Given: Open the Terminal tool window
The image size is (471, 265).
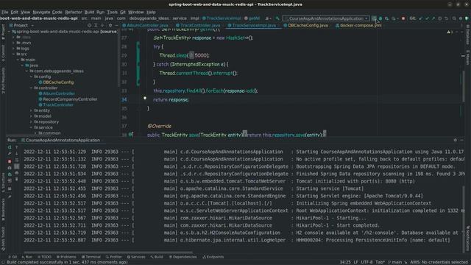Looking at the screenshot, I should [x=91, y=257].
